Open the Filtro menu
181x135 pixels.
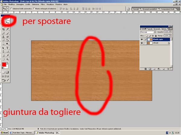tap(43, 5)
